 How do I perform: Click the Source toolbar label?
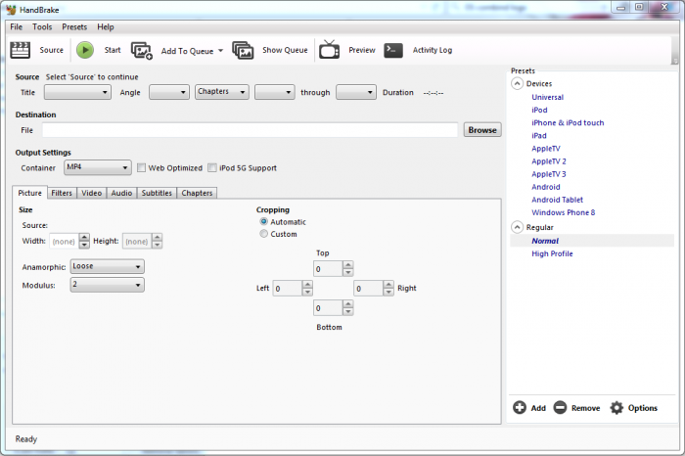[51, 50]
